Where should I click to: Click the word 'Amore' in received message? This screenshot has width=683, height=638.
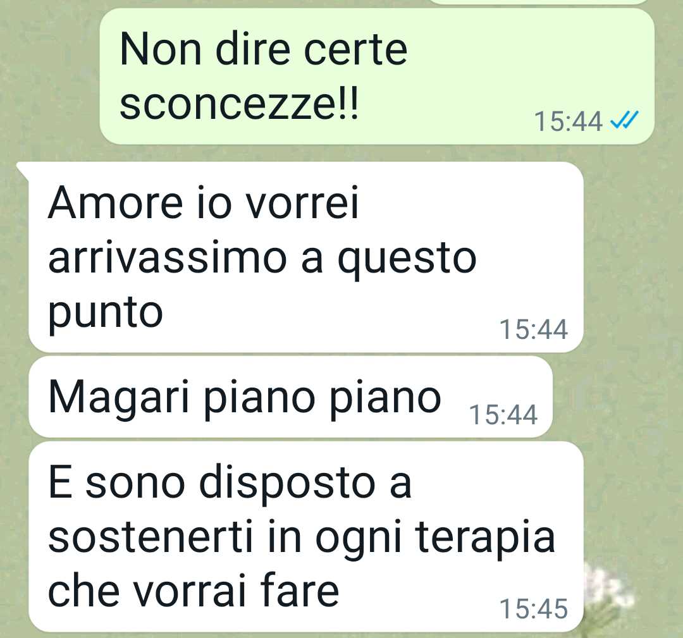[x=115, y=203]
